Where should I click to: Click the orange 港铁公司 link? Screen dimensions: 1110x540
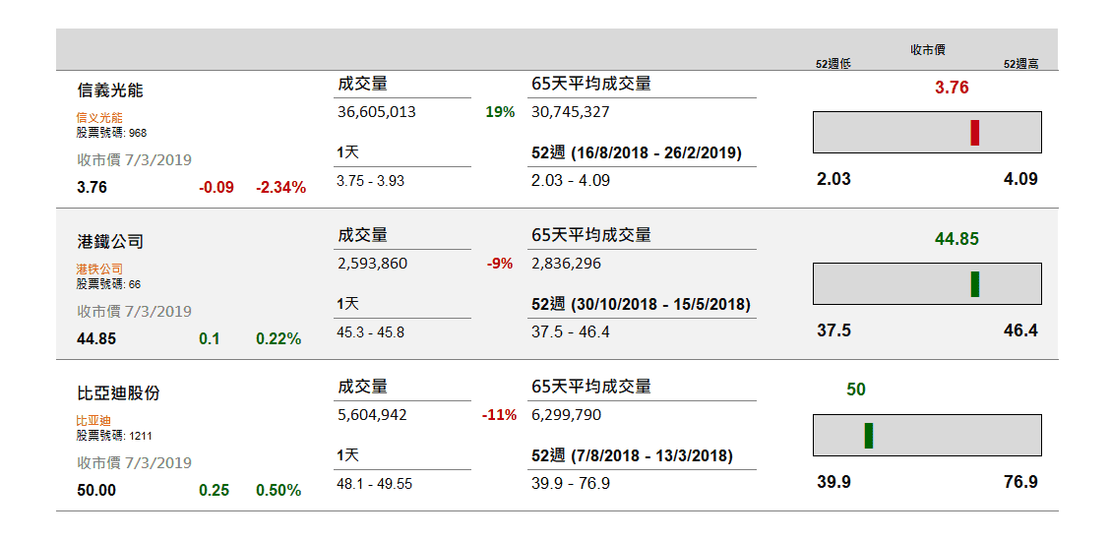[99, 270]
